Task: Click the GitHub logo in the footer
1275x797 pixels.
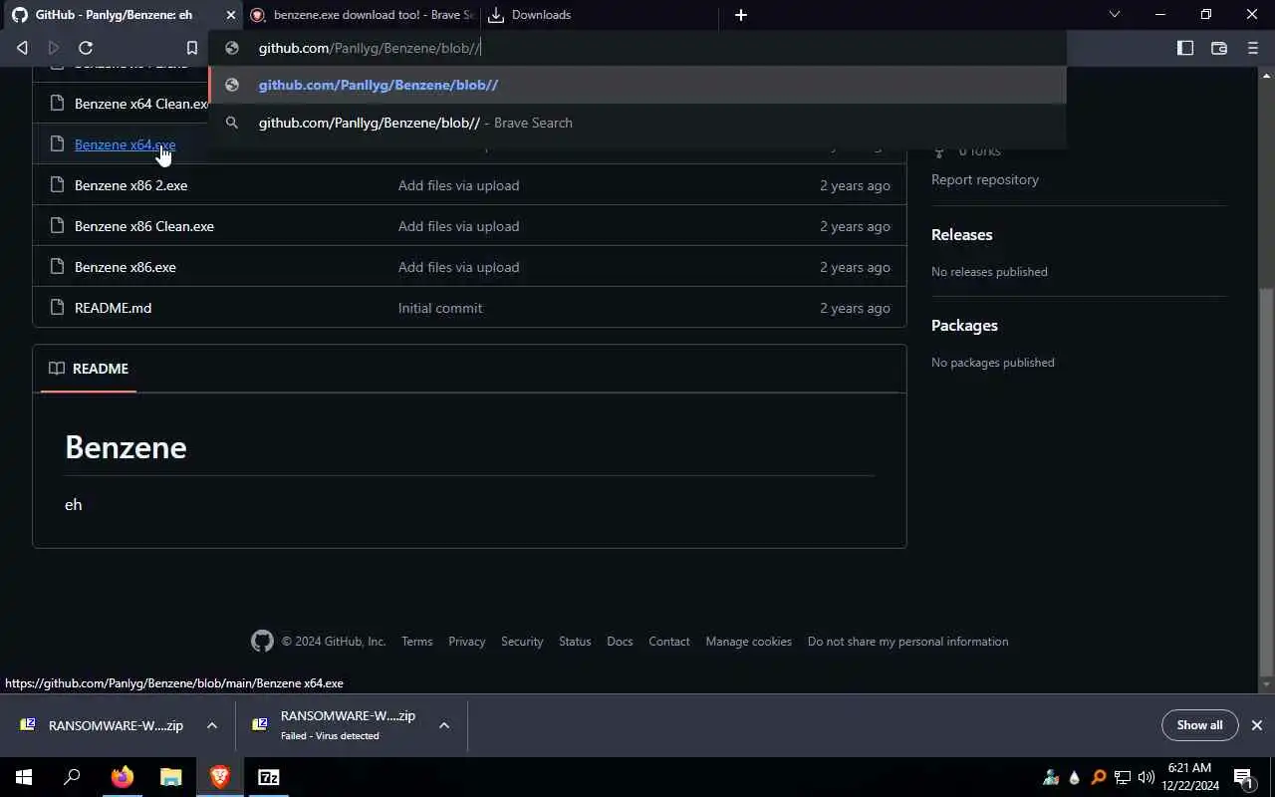Action: click(262, 642)
